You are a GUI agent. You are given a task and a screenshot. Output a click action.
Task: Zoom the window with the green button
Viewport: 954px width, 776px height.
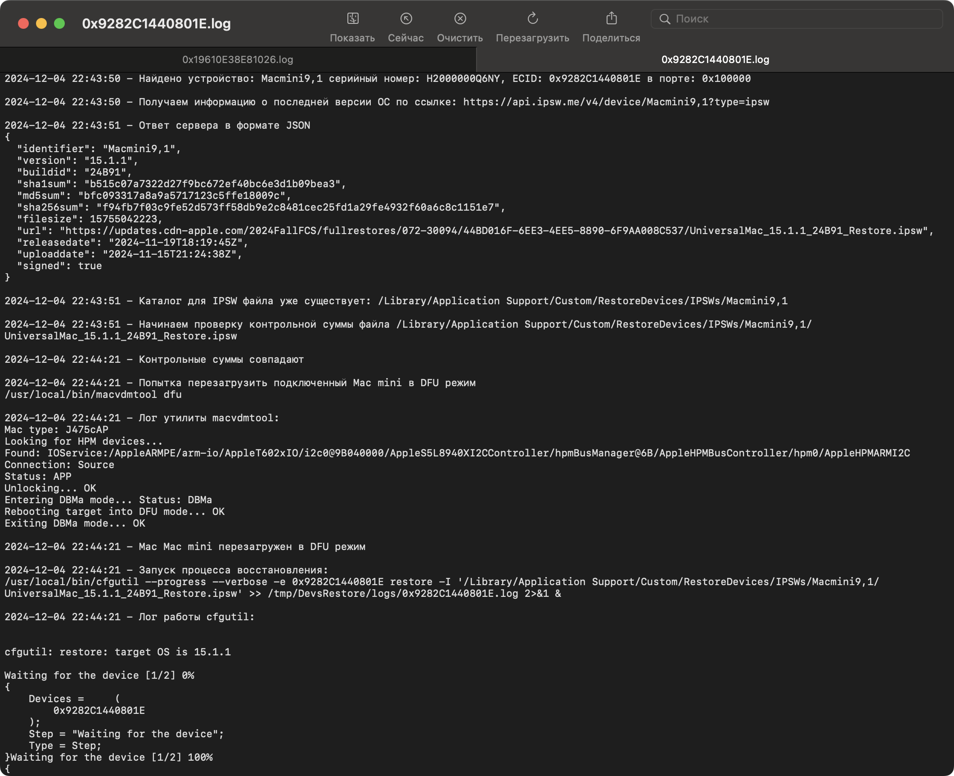point(59,23)
